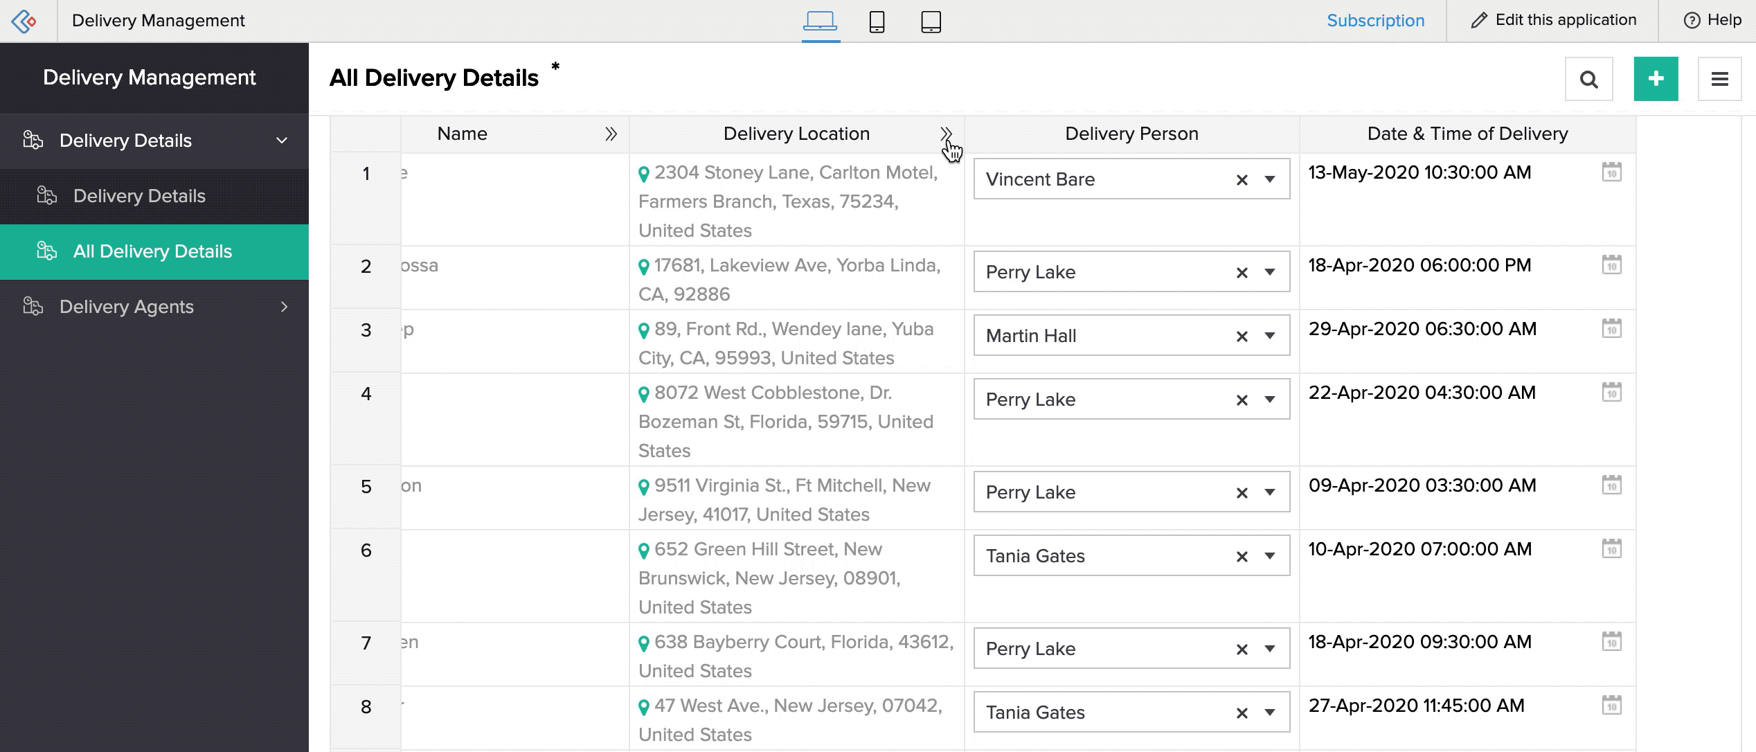The height and width of the screenshot is (752, 1756).
Task: Clear Perry Lake selection in row 4
Action: tap(1242, 400)
